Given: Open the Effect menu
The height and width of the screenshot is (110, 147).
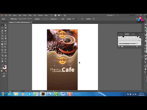Looking at the screenshot, I should (x=30, y=15).
